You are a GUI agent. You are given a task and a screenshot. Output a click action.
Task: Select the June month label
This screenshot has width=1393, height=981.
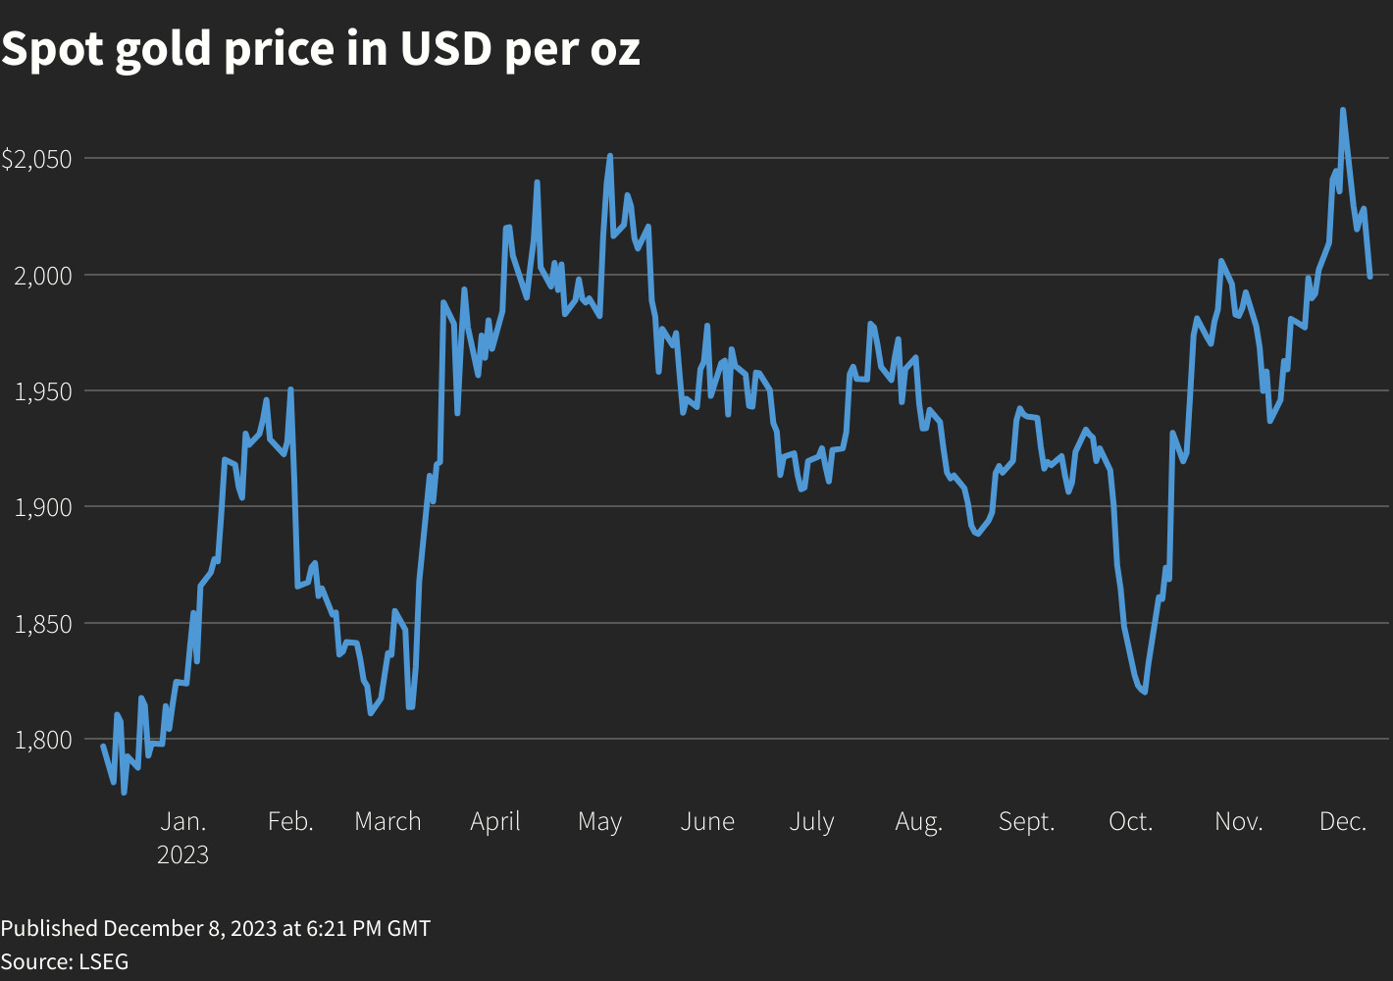707,821
